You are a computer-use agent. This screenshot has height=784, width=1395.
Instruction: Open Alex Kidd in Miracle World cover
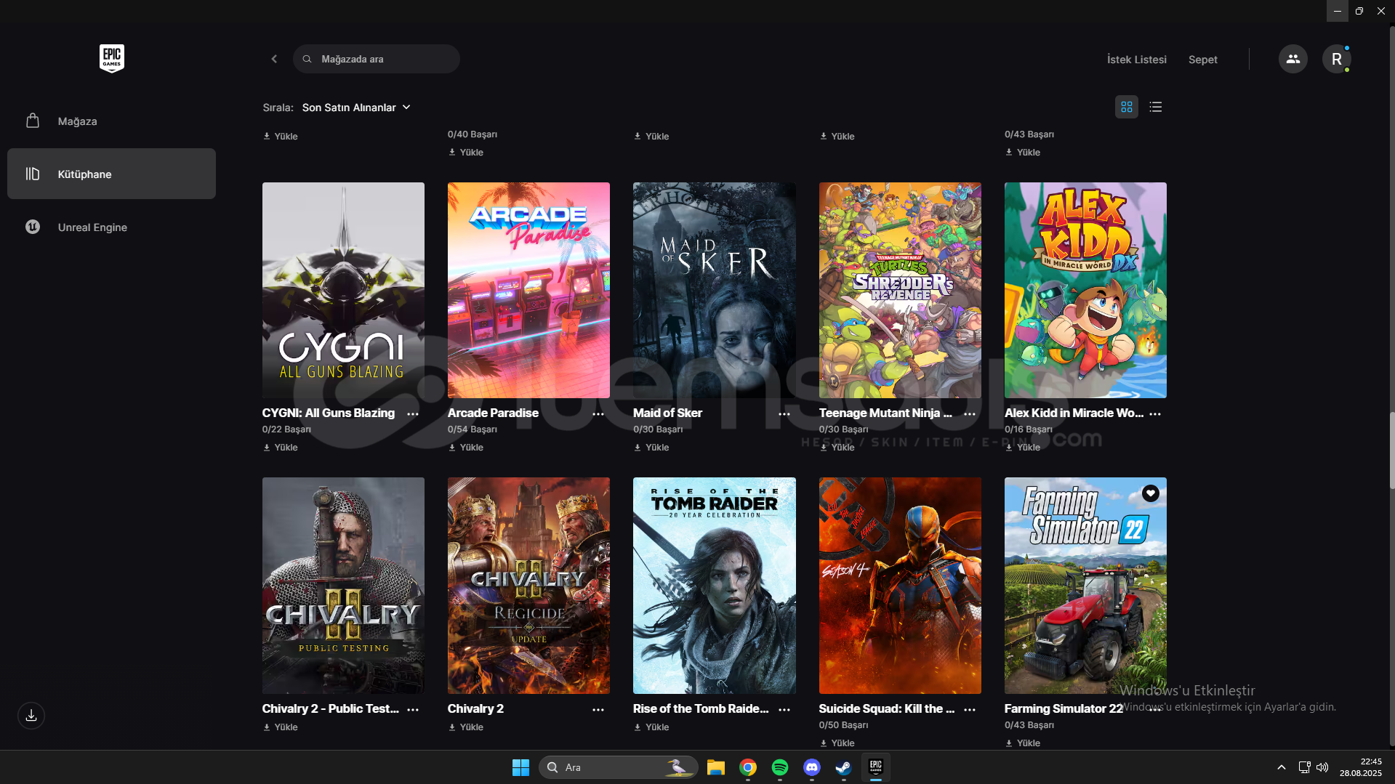[1085, 290]
